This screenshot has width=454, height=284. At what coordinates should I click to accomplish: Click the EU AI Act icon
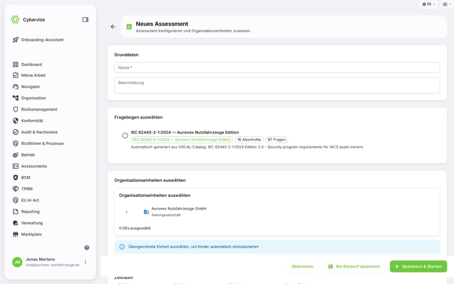click(16, 200)
